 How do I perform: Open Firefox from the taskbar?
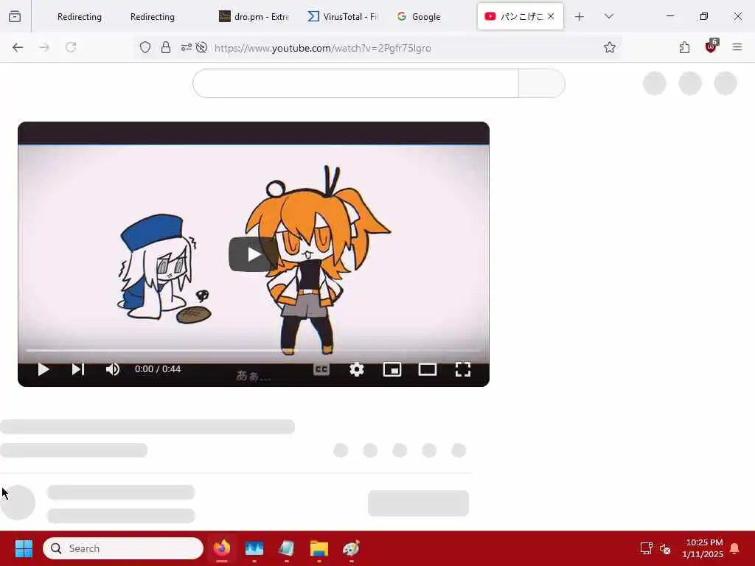coord(222,548)
